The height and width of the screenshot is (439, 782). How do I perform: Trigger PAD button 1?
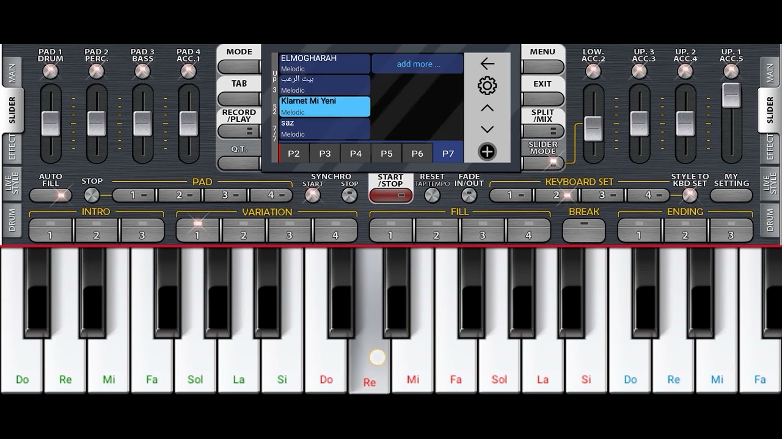coord(134,195)
